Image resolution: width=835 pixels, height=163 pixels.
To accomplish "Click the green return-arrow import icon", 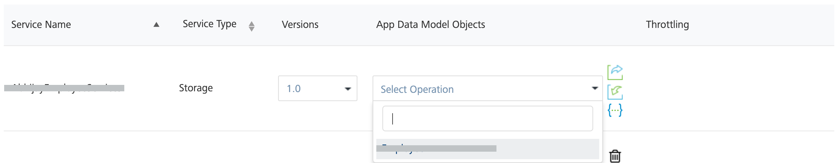I will [615, 92].
